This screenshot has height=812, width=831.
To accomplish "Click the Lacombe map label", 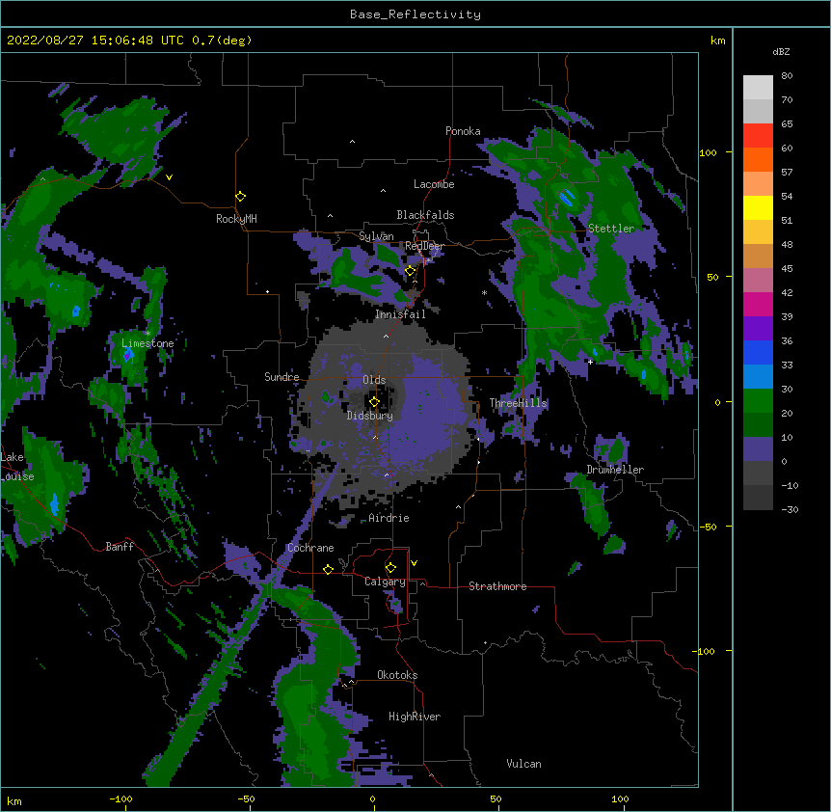I will 434,184.
